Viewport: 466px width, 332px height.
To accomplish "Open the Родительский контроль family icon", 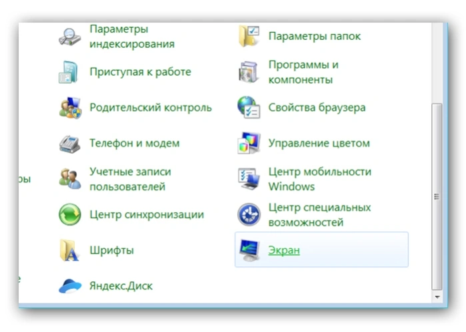I will click(x=70, y=108).
